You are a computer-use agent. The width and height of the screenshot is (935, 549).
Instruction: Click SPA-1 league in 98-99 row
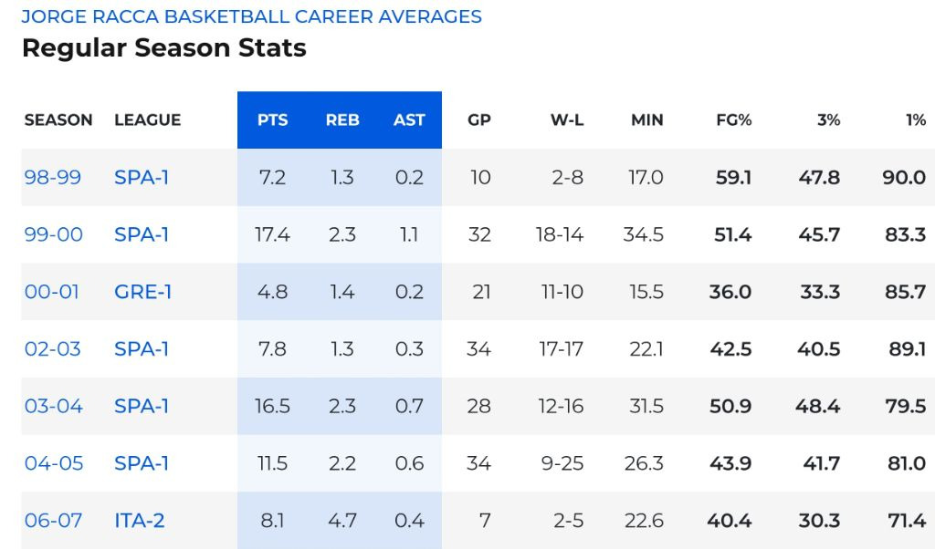[x=142, y=177]
